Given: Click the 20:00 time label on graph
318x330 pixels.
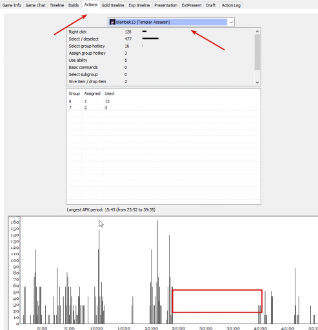Looking at the screenshot, I should pyautogui.click(x=152, y=328).
